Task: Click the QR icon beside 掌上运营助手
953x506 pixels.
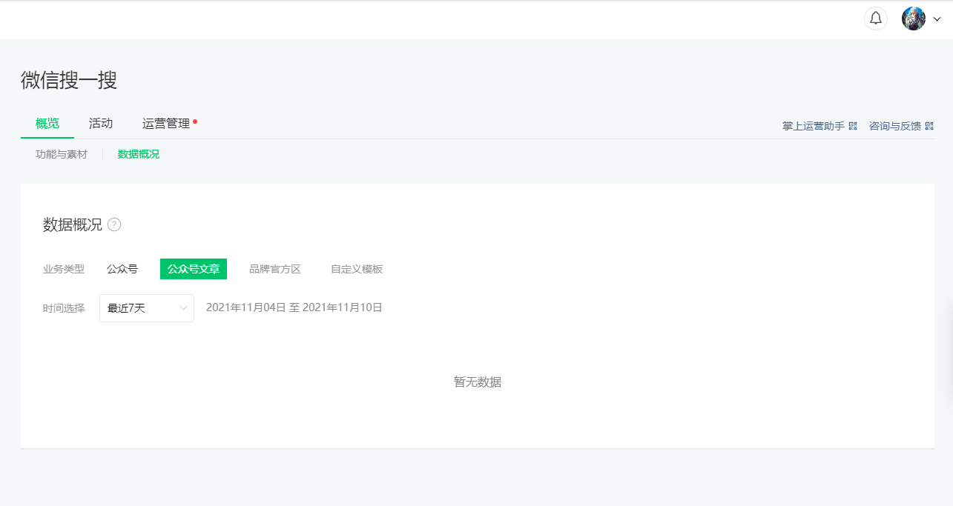Action: click(x=853, y=126)
